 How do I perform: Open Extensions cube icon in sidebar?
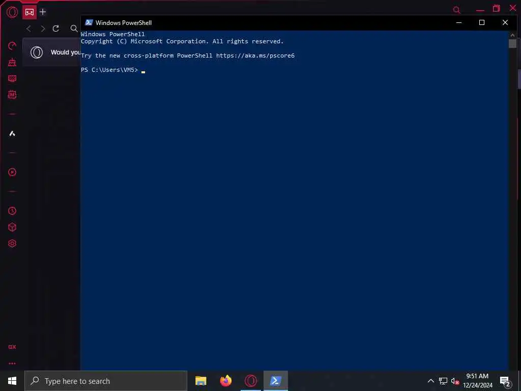[x=12, y=227]
